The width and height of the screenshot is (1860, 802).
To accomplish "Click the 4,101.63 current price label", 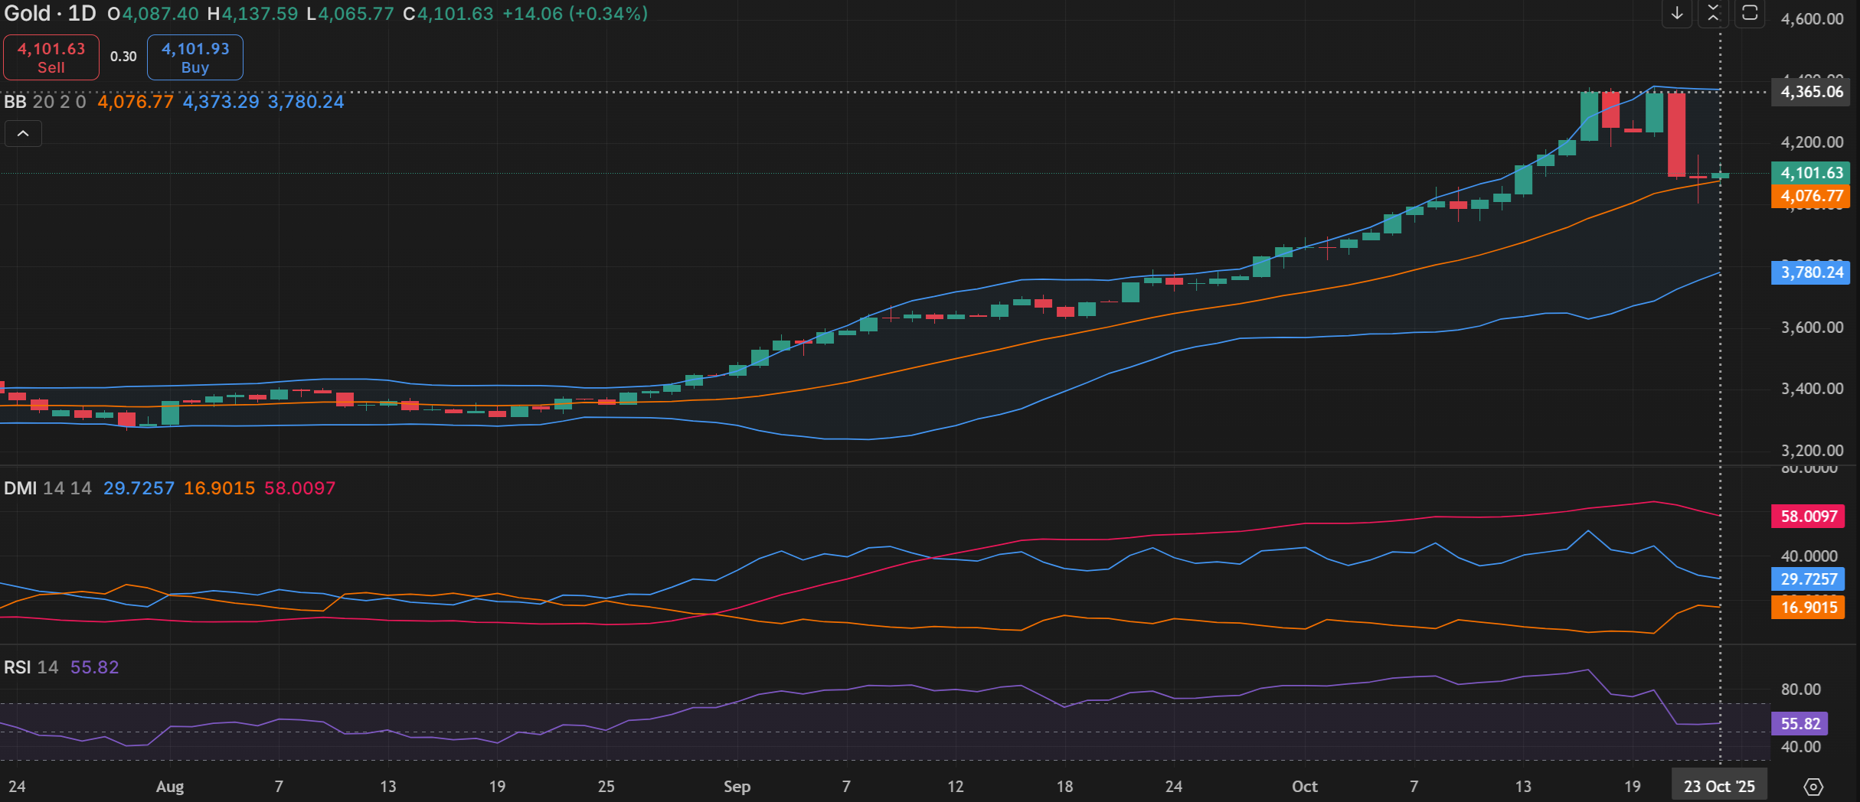I will tap(1810, 173).
